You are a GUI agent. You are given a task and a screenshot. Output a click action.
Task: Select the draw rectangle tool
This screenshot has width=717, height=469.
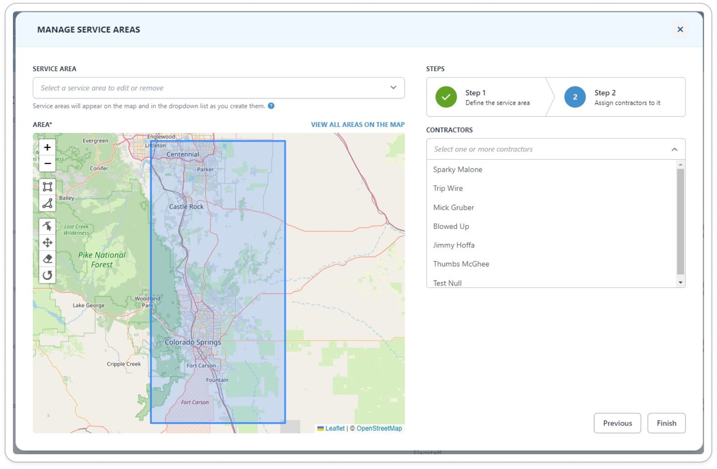(x=47, y=186)
